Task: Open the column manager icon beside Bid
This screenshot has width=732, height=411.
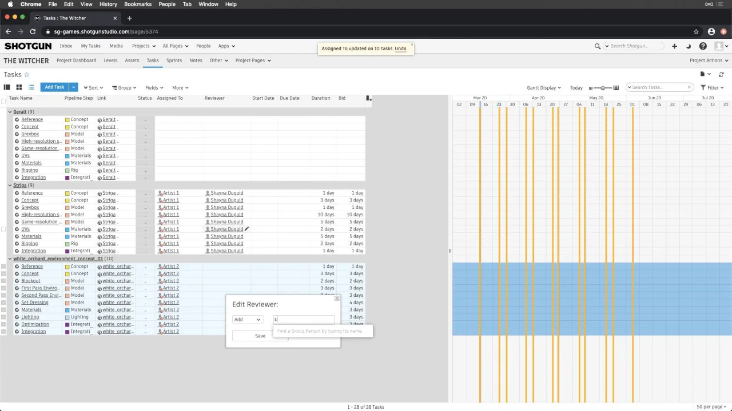Action: (368, 98)
